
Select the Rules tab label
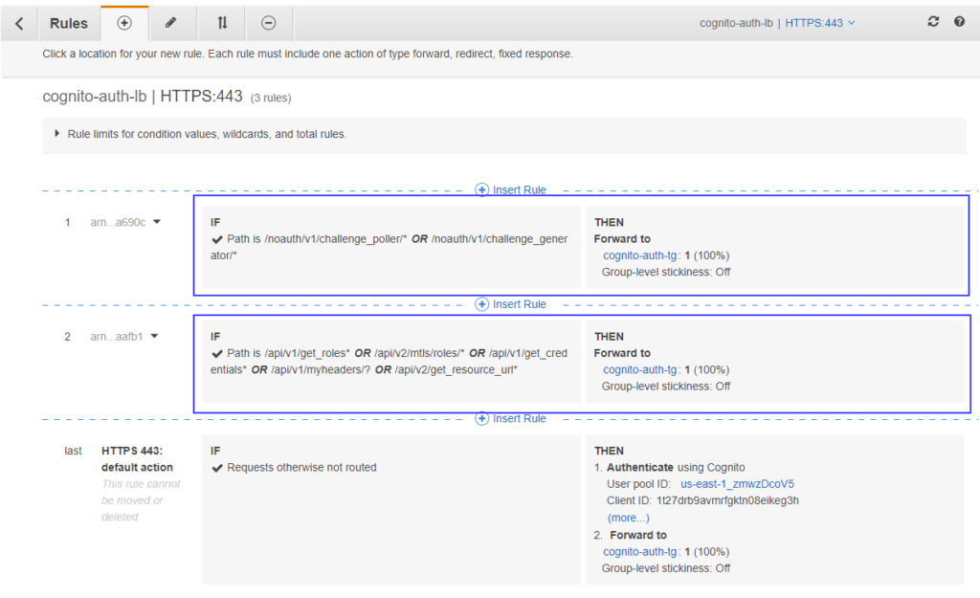[x=69, y=23]
